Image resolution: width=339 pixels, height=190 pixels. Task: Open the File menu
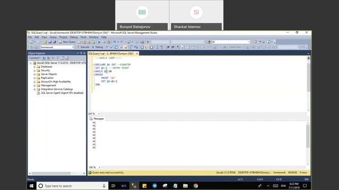(x=30, y=37)
